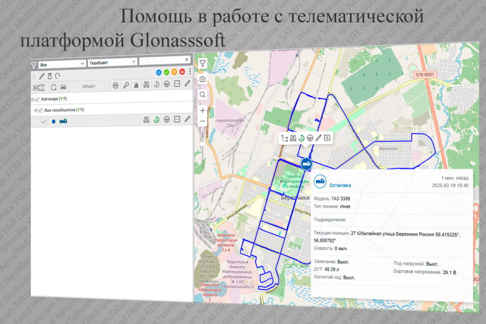Click the dotted message box header icon
Screen dimensions: 486x324
click(x=177, y=84)
